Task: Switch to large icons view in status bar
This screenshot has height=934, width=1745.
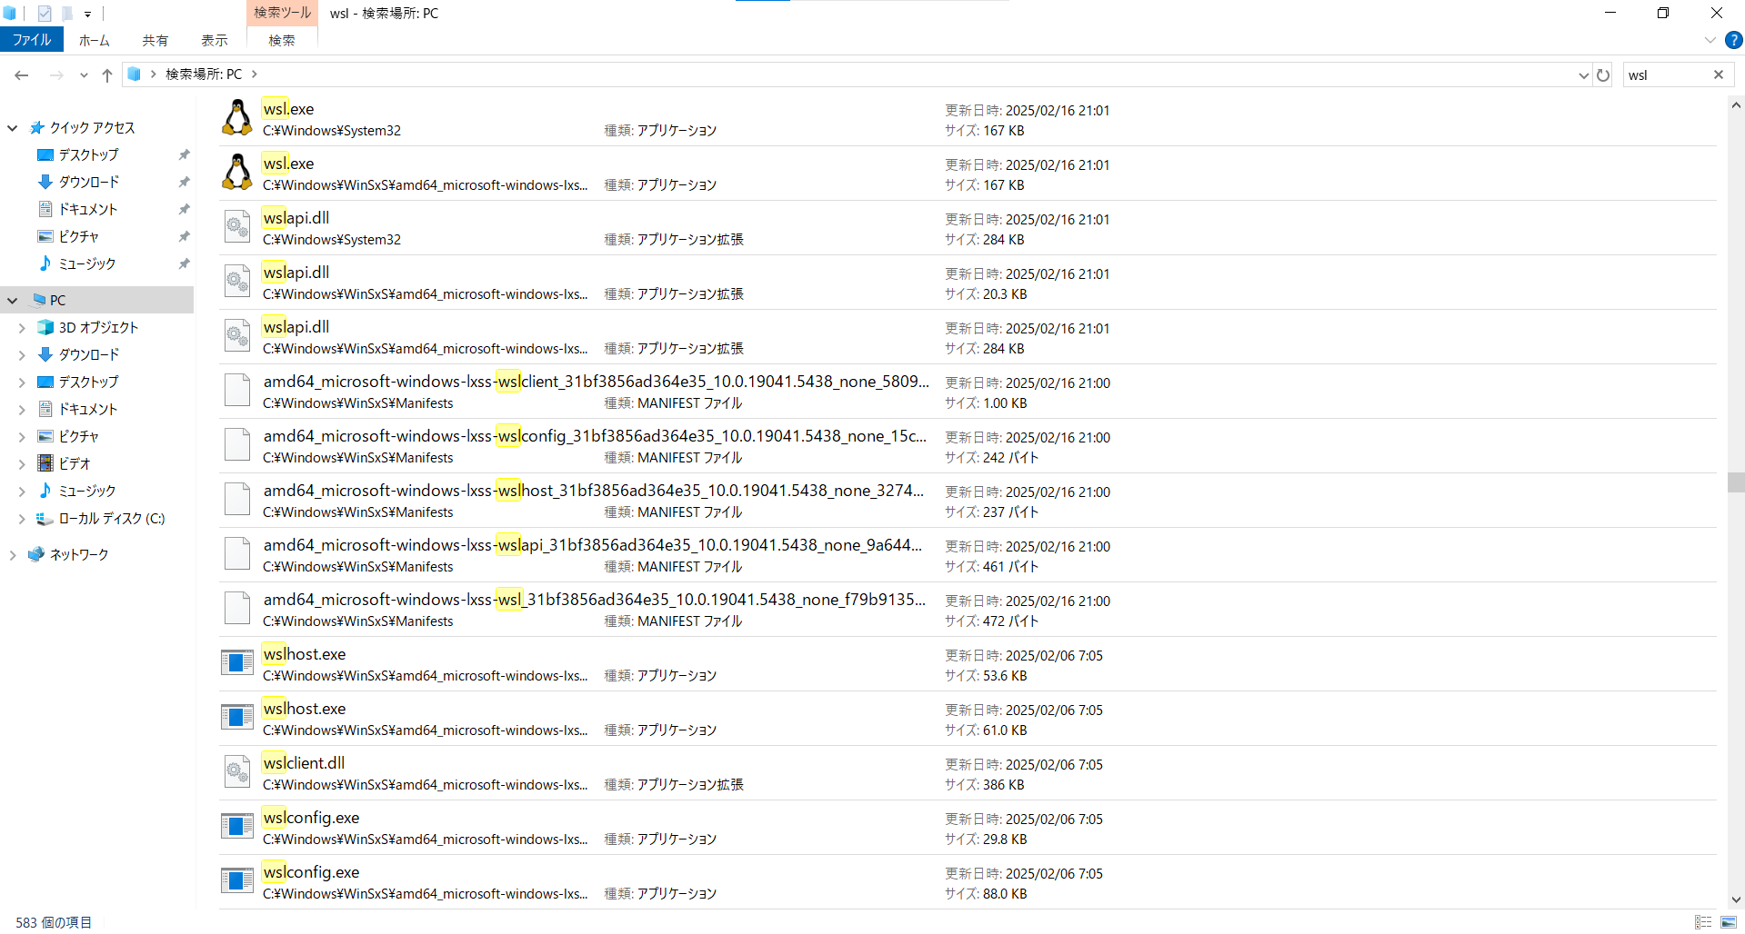Action: pyautogui.click(x=1729, y=922)
